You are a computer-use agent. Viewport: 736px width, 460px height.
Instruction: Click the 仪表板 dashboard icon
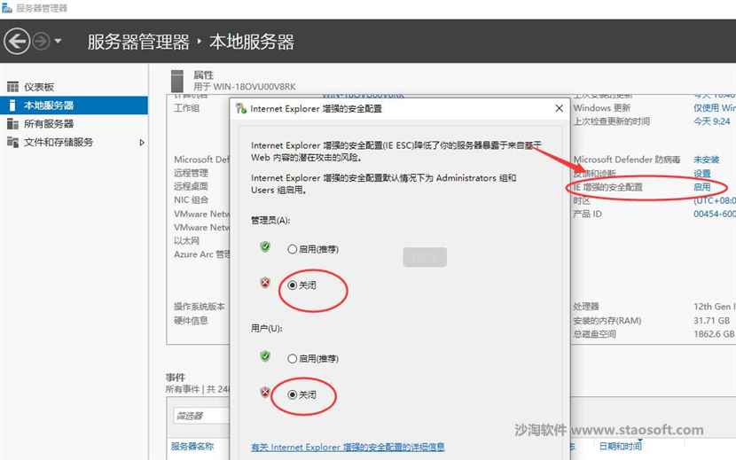(12, 87)
